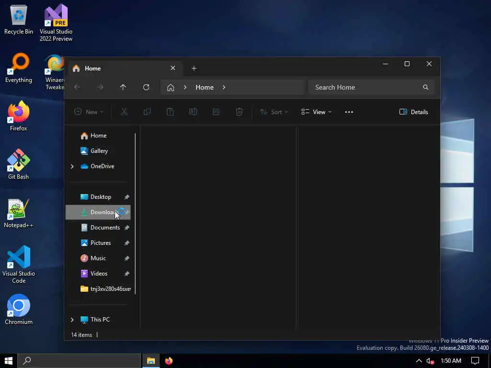Viewport: 491px width, 368px height.
Task: Toggle the Details pane
Action: (414, 112)
